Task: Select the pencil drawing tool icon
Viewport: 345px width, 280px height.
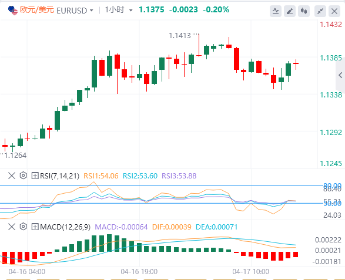Action: click(x=290, y=11)
